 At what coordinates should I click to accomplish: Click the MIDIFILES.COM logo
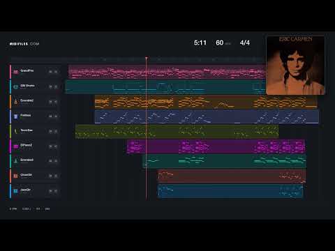[x=24, y=44]
